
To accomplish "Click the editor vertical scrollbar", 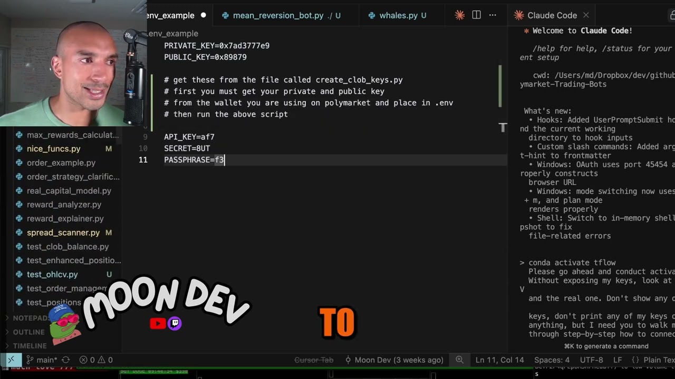I will pos(500,86).
